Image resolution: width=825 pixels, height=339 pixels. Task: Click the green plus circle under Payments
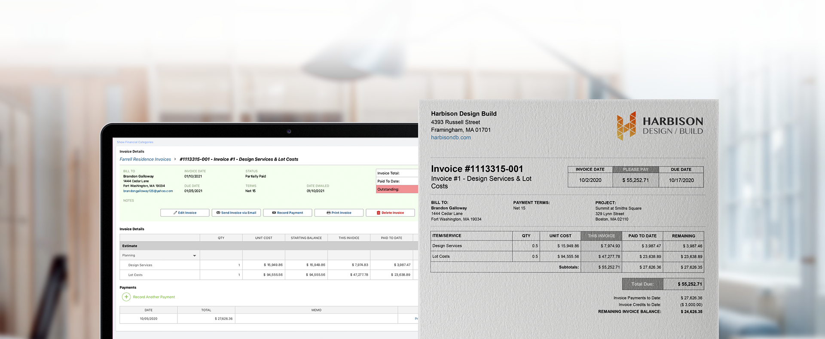click(x=126, y=297)
